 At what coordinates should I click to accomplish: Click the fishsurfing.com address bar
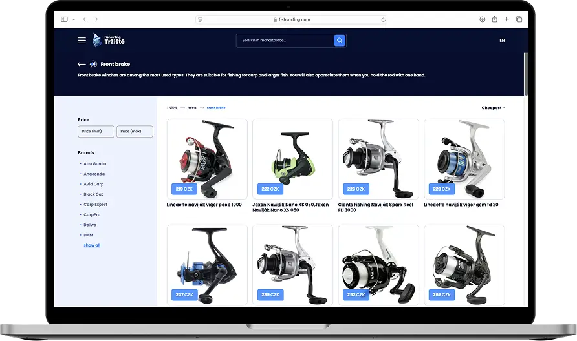[x=292, y=19]
